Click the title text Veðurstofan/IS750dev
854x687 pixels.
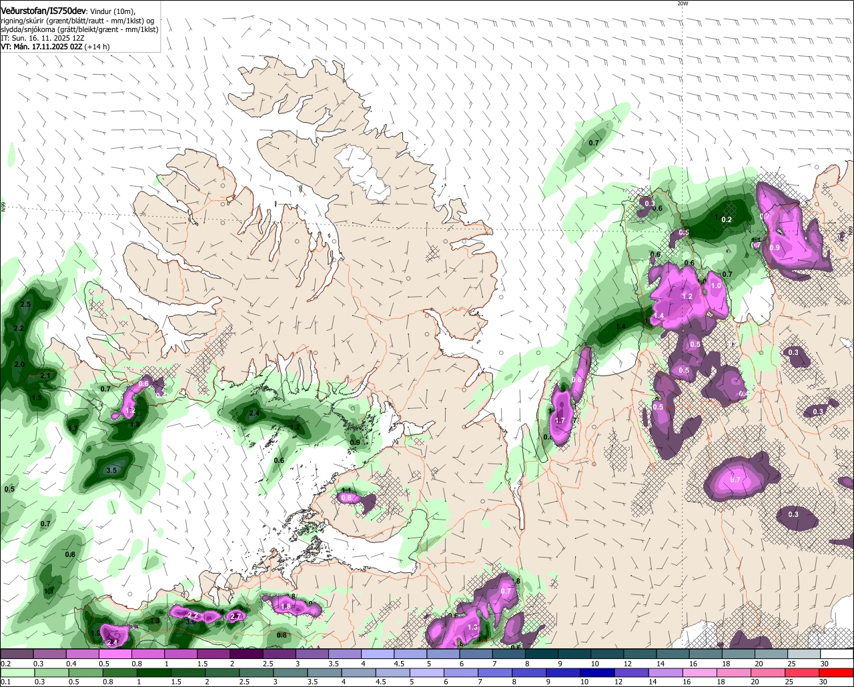tap(43, 11)
